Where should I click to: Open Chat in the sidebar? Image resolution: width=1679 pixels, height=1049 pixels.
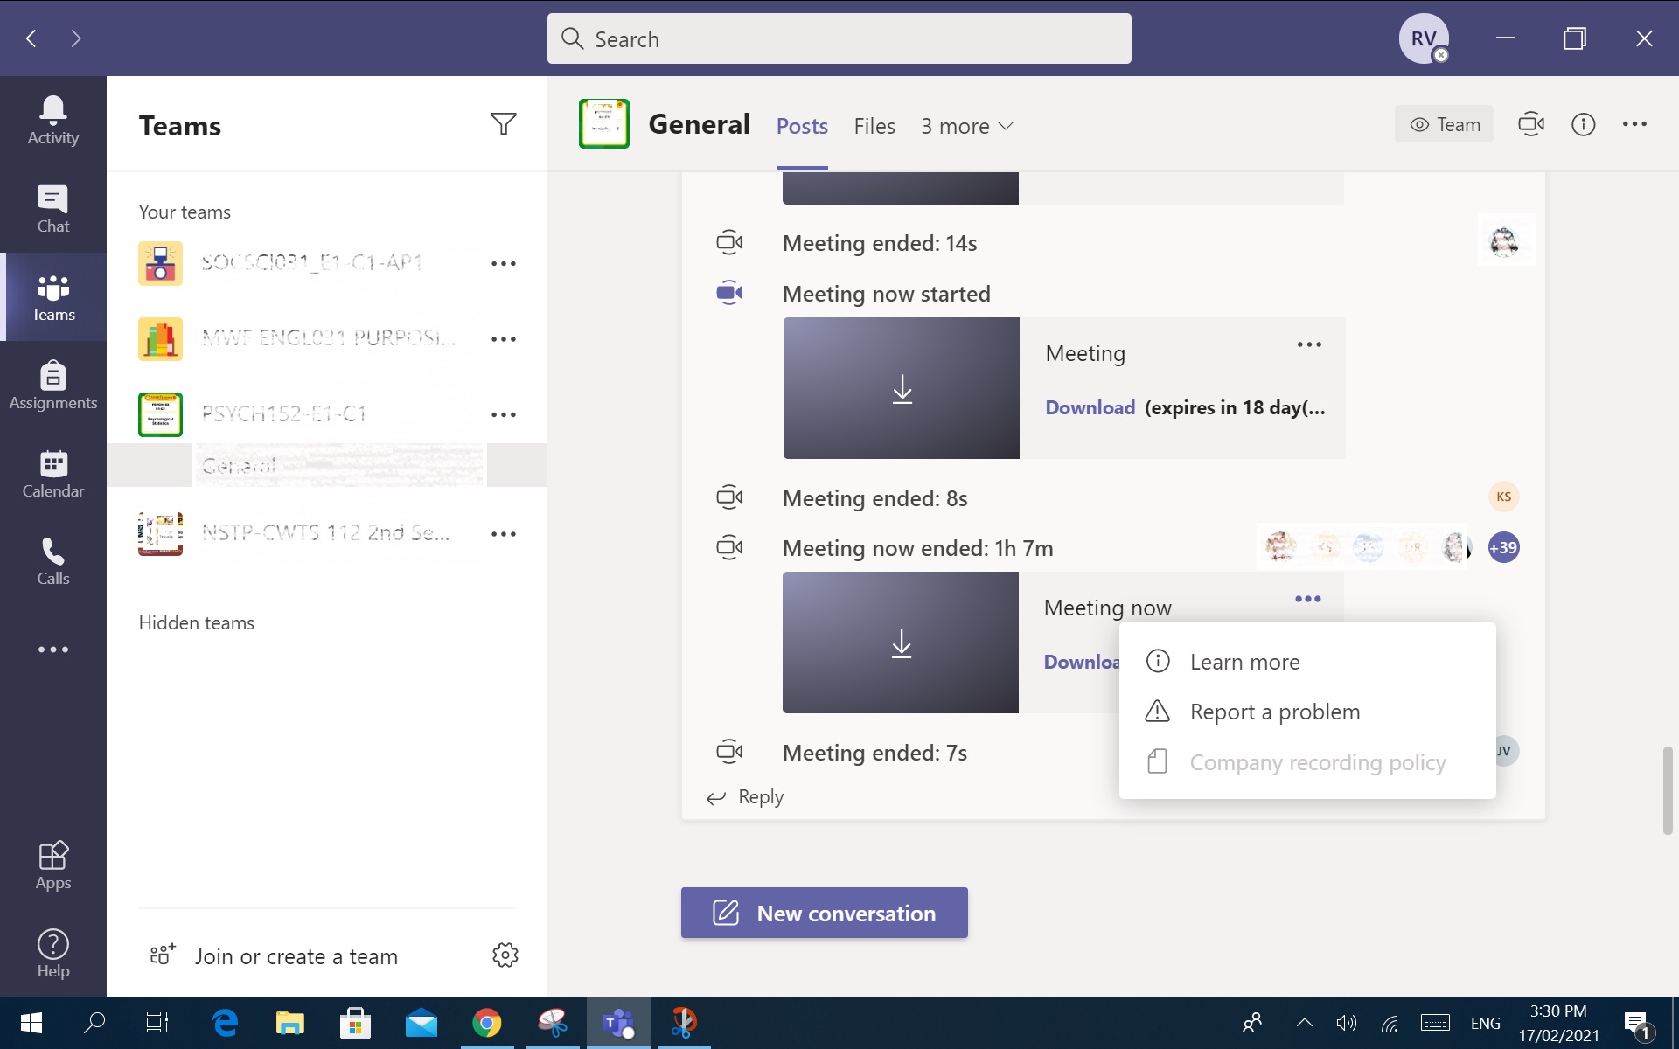[x=52, y=209]
